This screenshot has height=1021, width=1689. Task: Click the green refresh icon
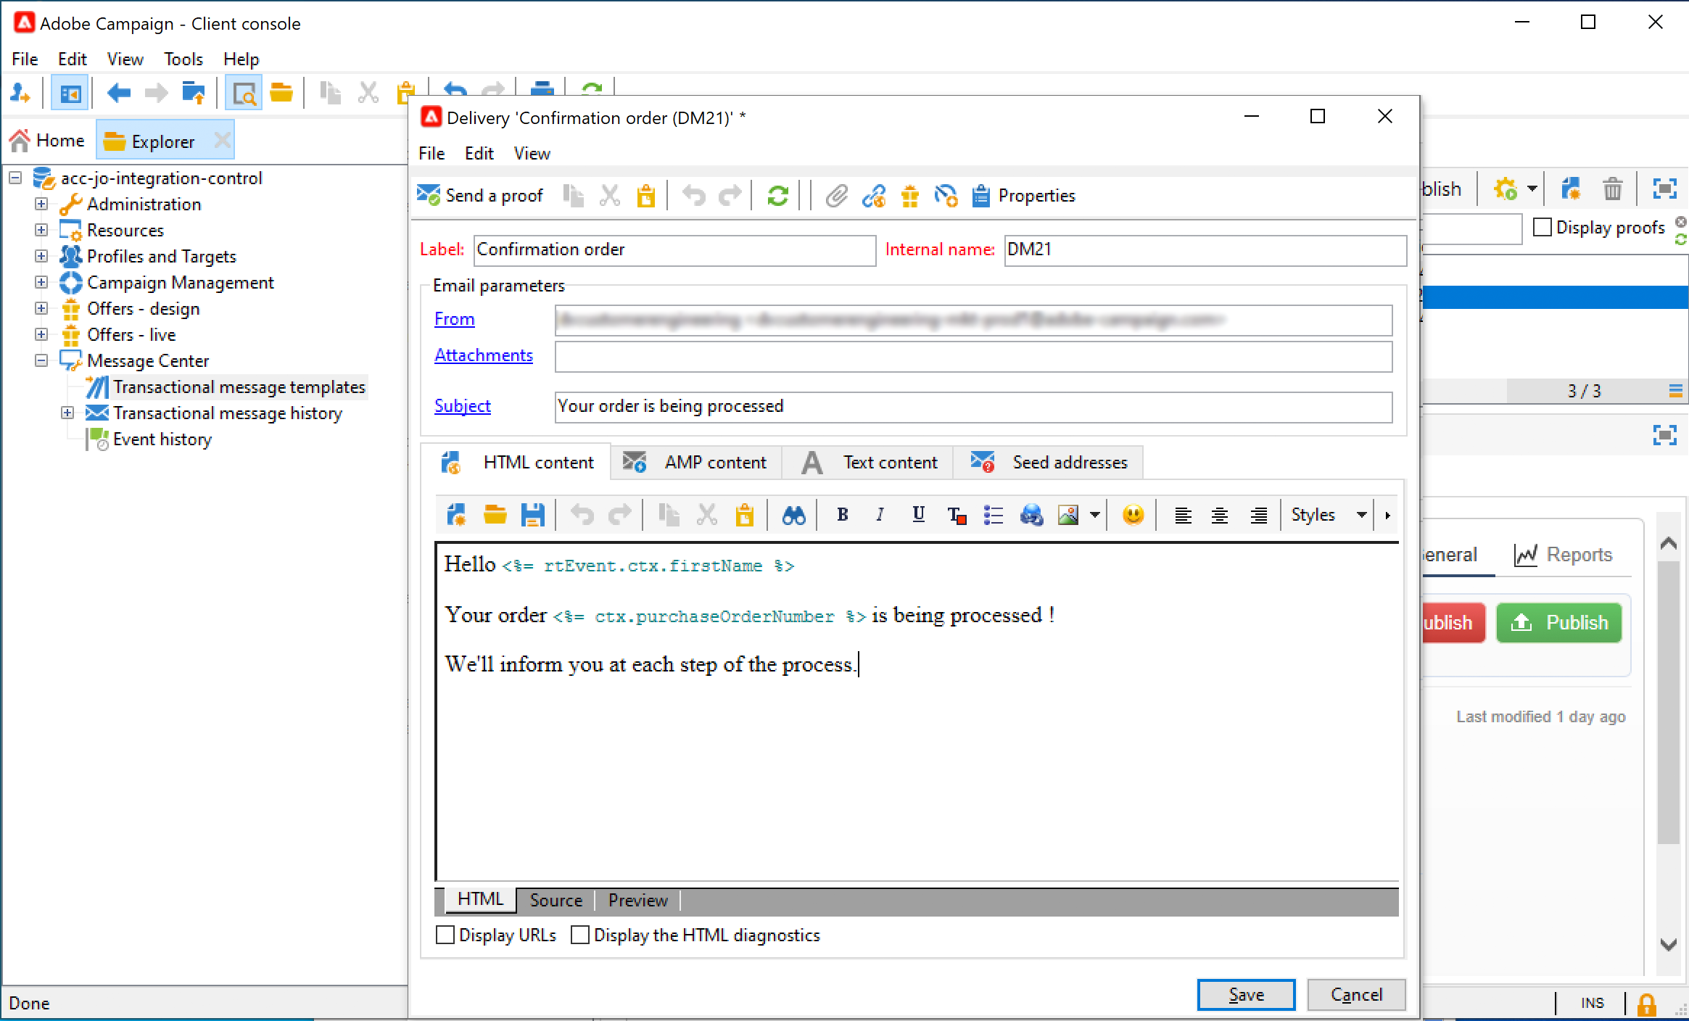[x=777, y=195]
